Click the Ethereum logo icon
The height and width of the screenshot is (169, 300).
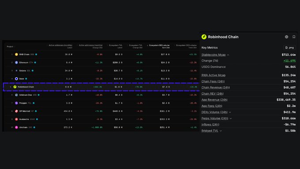click(16, 62)
